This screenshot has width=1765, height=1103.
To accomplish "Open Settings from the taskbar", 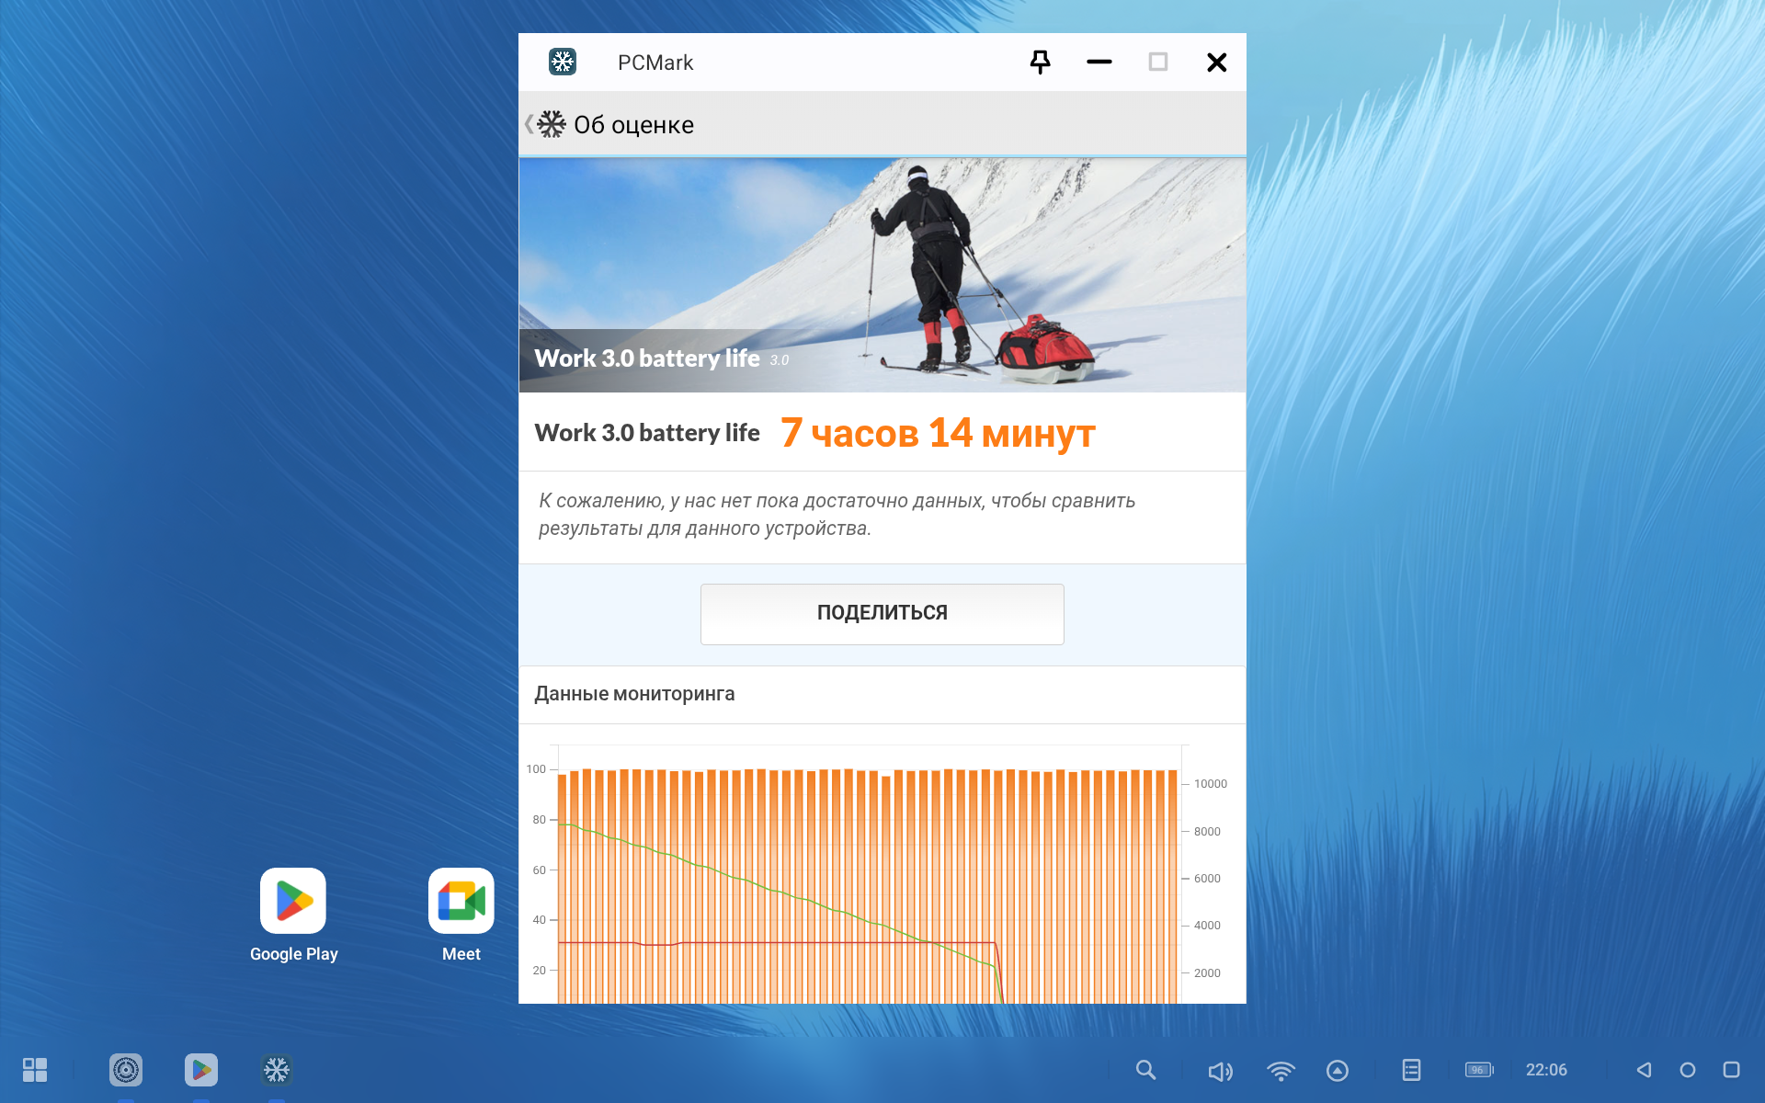I will pos(126,1070).
